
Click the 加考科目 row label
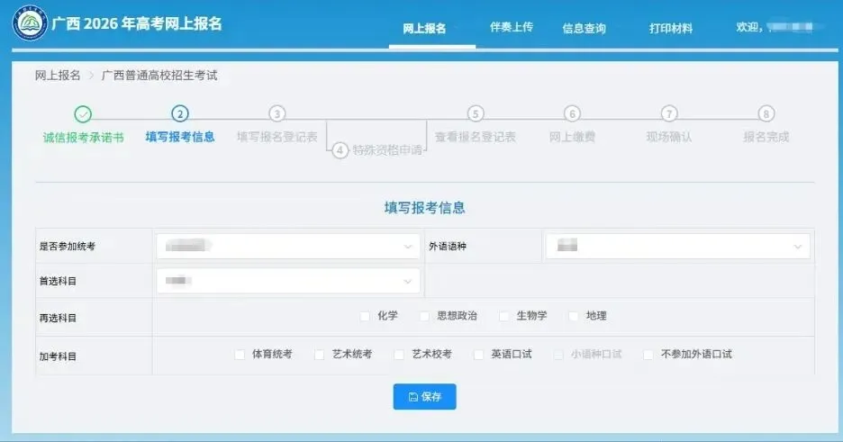[x=58, y=356]
